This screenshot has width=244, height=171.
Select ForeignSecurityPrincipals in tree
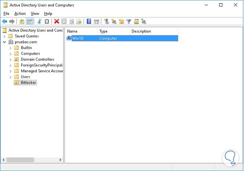click(42, 65)
